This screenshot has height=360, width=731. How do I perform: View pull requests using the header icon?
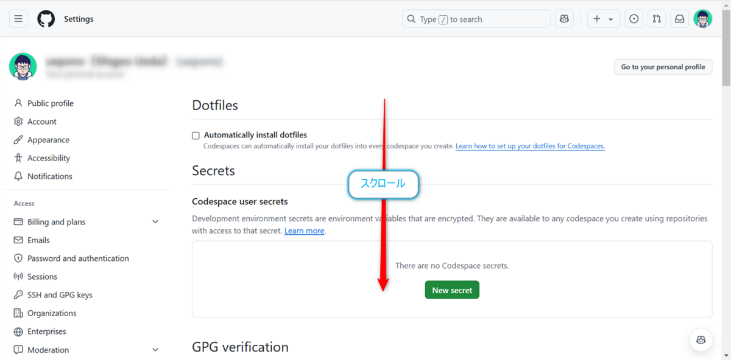656,18
